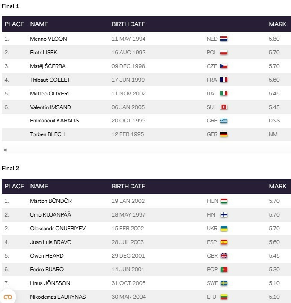The image size is (291, 303).
Task: Click the Greece flag beside GRE
Action: 223,121
